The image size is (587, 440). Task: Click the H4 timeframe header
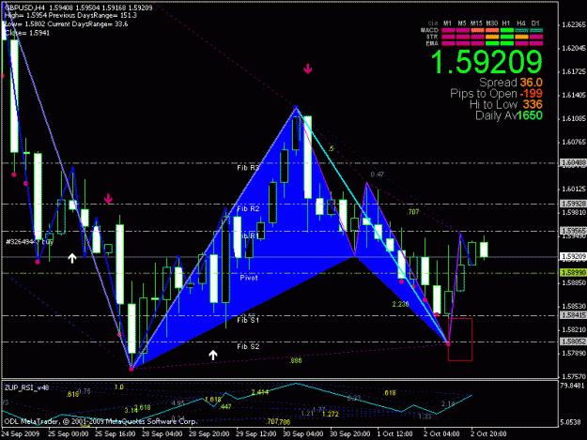[520, 23]
